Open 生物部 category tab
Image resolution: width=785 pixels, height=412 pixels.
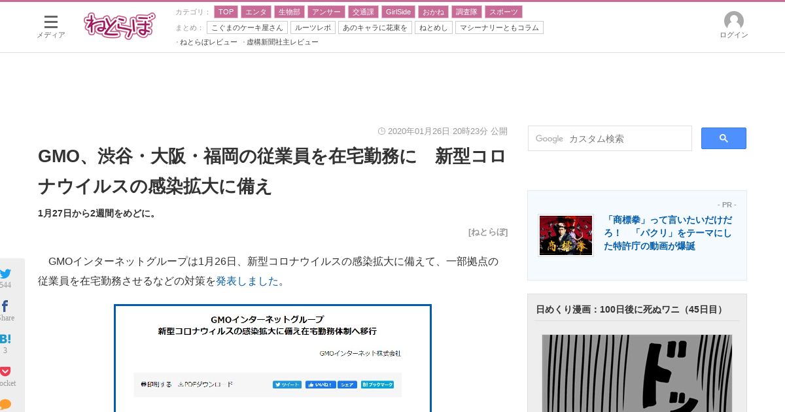point(289,12)
